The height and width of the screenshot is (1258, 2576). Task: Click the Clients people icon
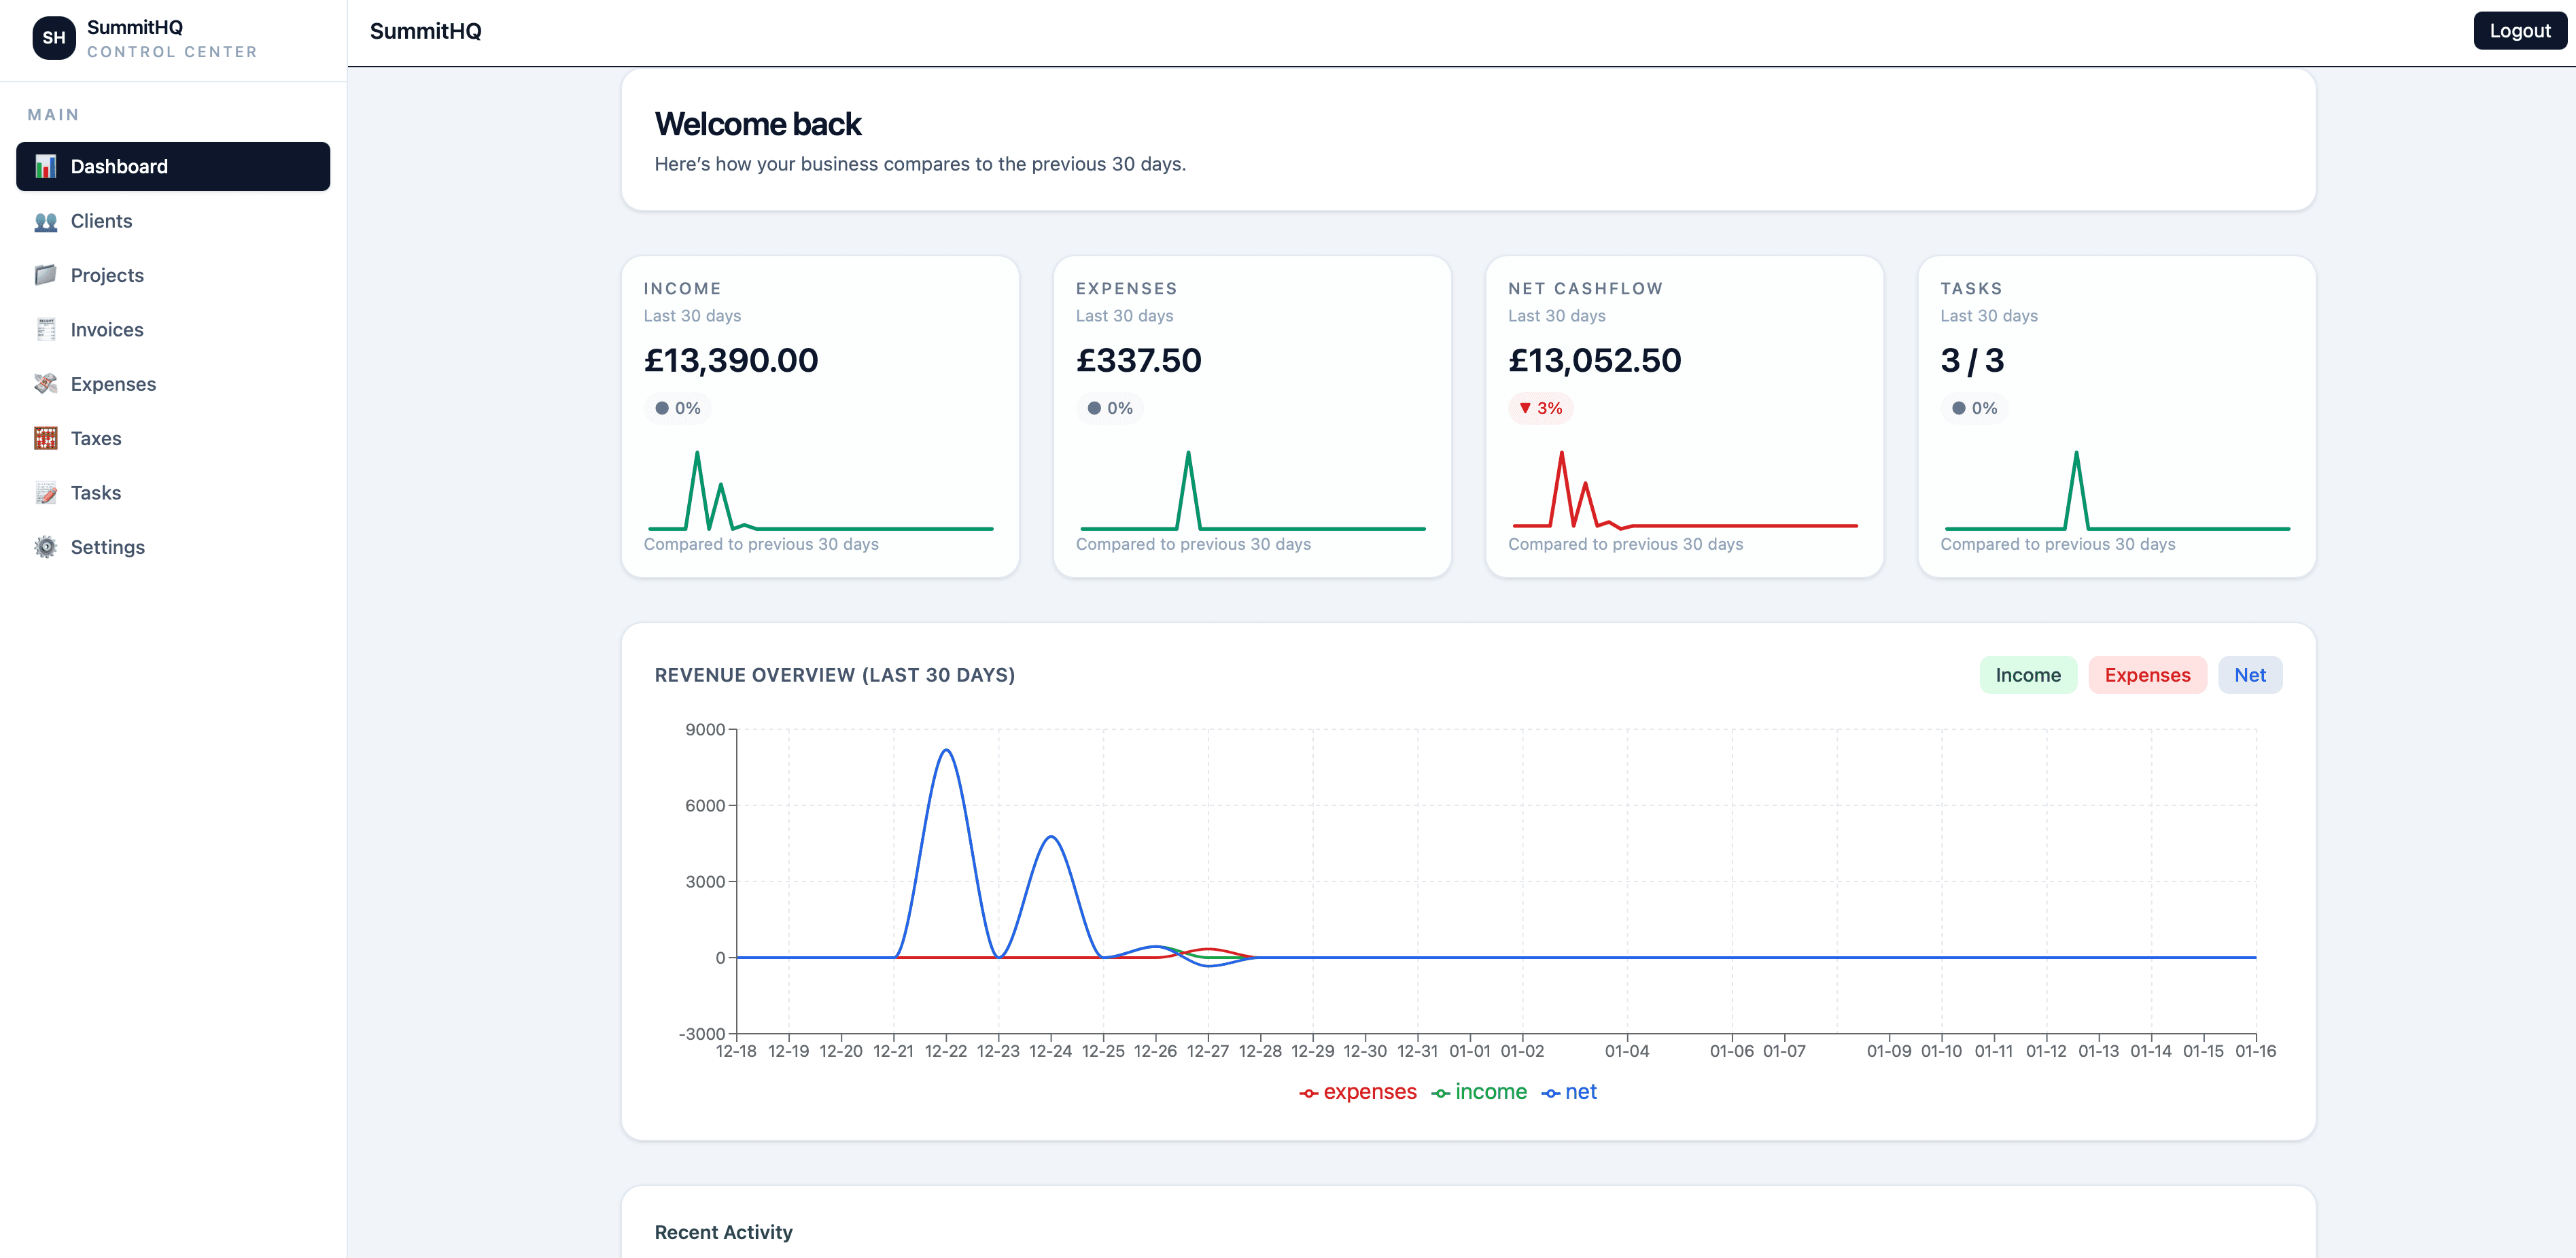(46, 221)
